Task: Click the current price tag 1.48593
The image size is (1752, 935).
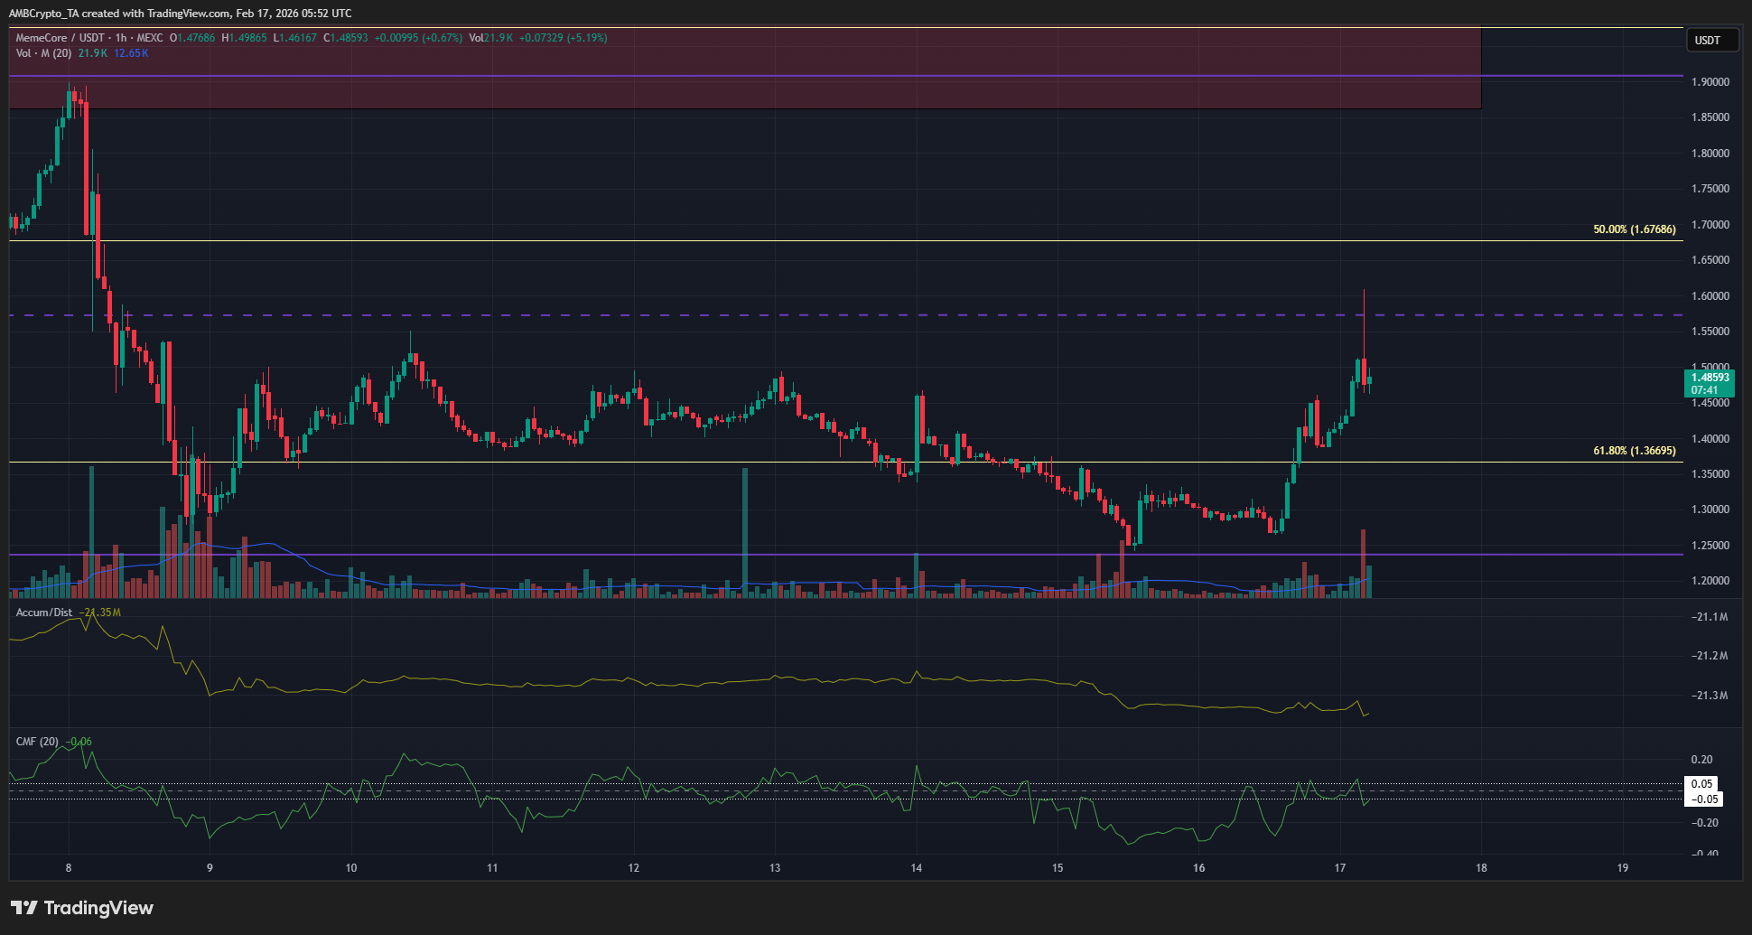Action: [x=1710, y=378]
